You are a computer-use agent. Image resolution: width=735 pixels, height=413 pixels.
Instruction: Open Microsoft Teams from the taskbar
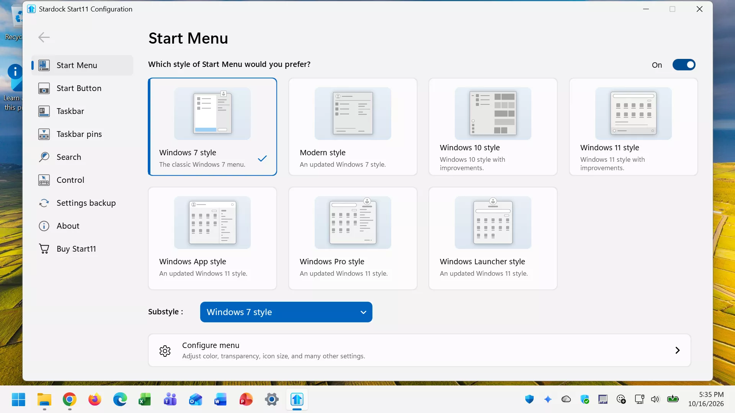(x=170, y=400)
